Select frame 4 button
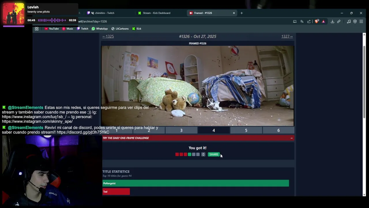Screen dimensions: 369x208 214,131
